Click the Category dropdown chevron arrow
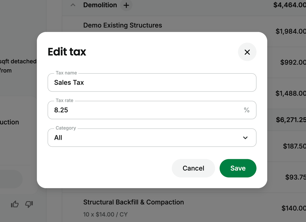The width and height of the screenshot is (306, 222). coord(245,138)
